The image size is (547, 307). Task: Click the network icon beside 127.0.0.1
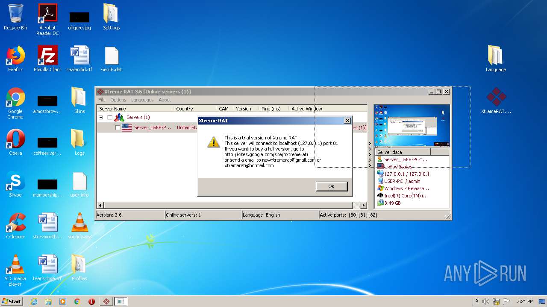coord(379,174)
